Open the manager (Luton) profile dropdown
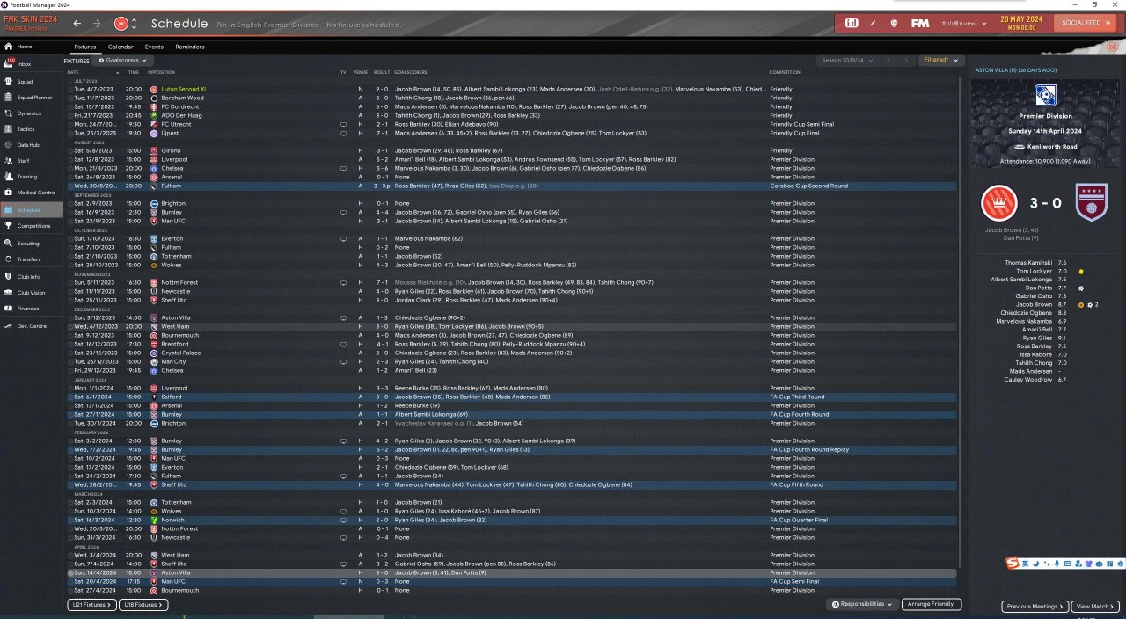The height and width of the screenshot is (619, 1126). click(x=964, y=23)
